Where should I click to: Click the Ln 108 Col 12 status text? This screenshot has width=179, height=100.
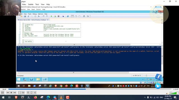pyautogui.click(x=137, y=76)
